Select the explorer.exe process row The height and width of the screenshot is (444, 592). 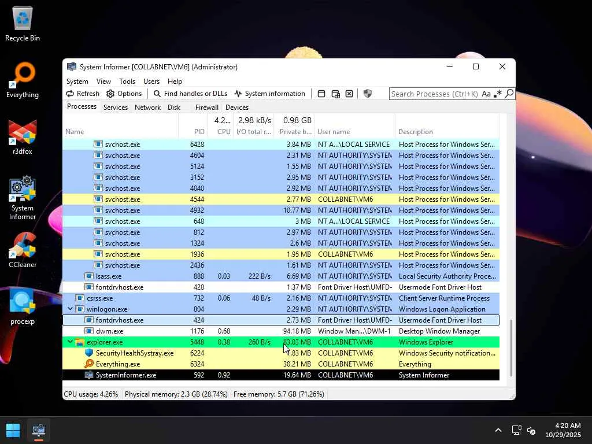click(x=281, y=342)
